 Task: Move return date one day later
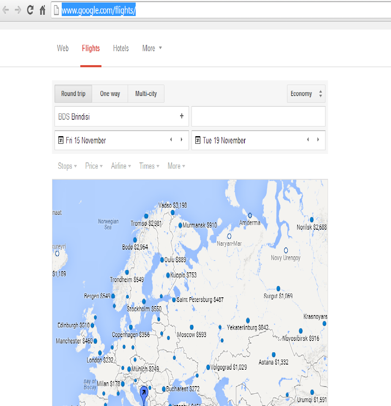(x=318, y=140)
